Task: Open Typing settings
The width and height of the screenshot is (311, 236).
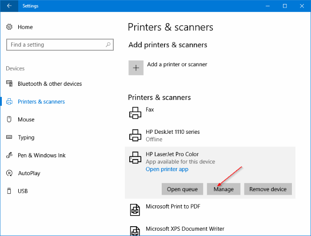Action: [26, 137]
